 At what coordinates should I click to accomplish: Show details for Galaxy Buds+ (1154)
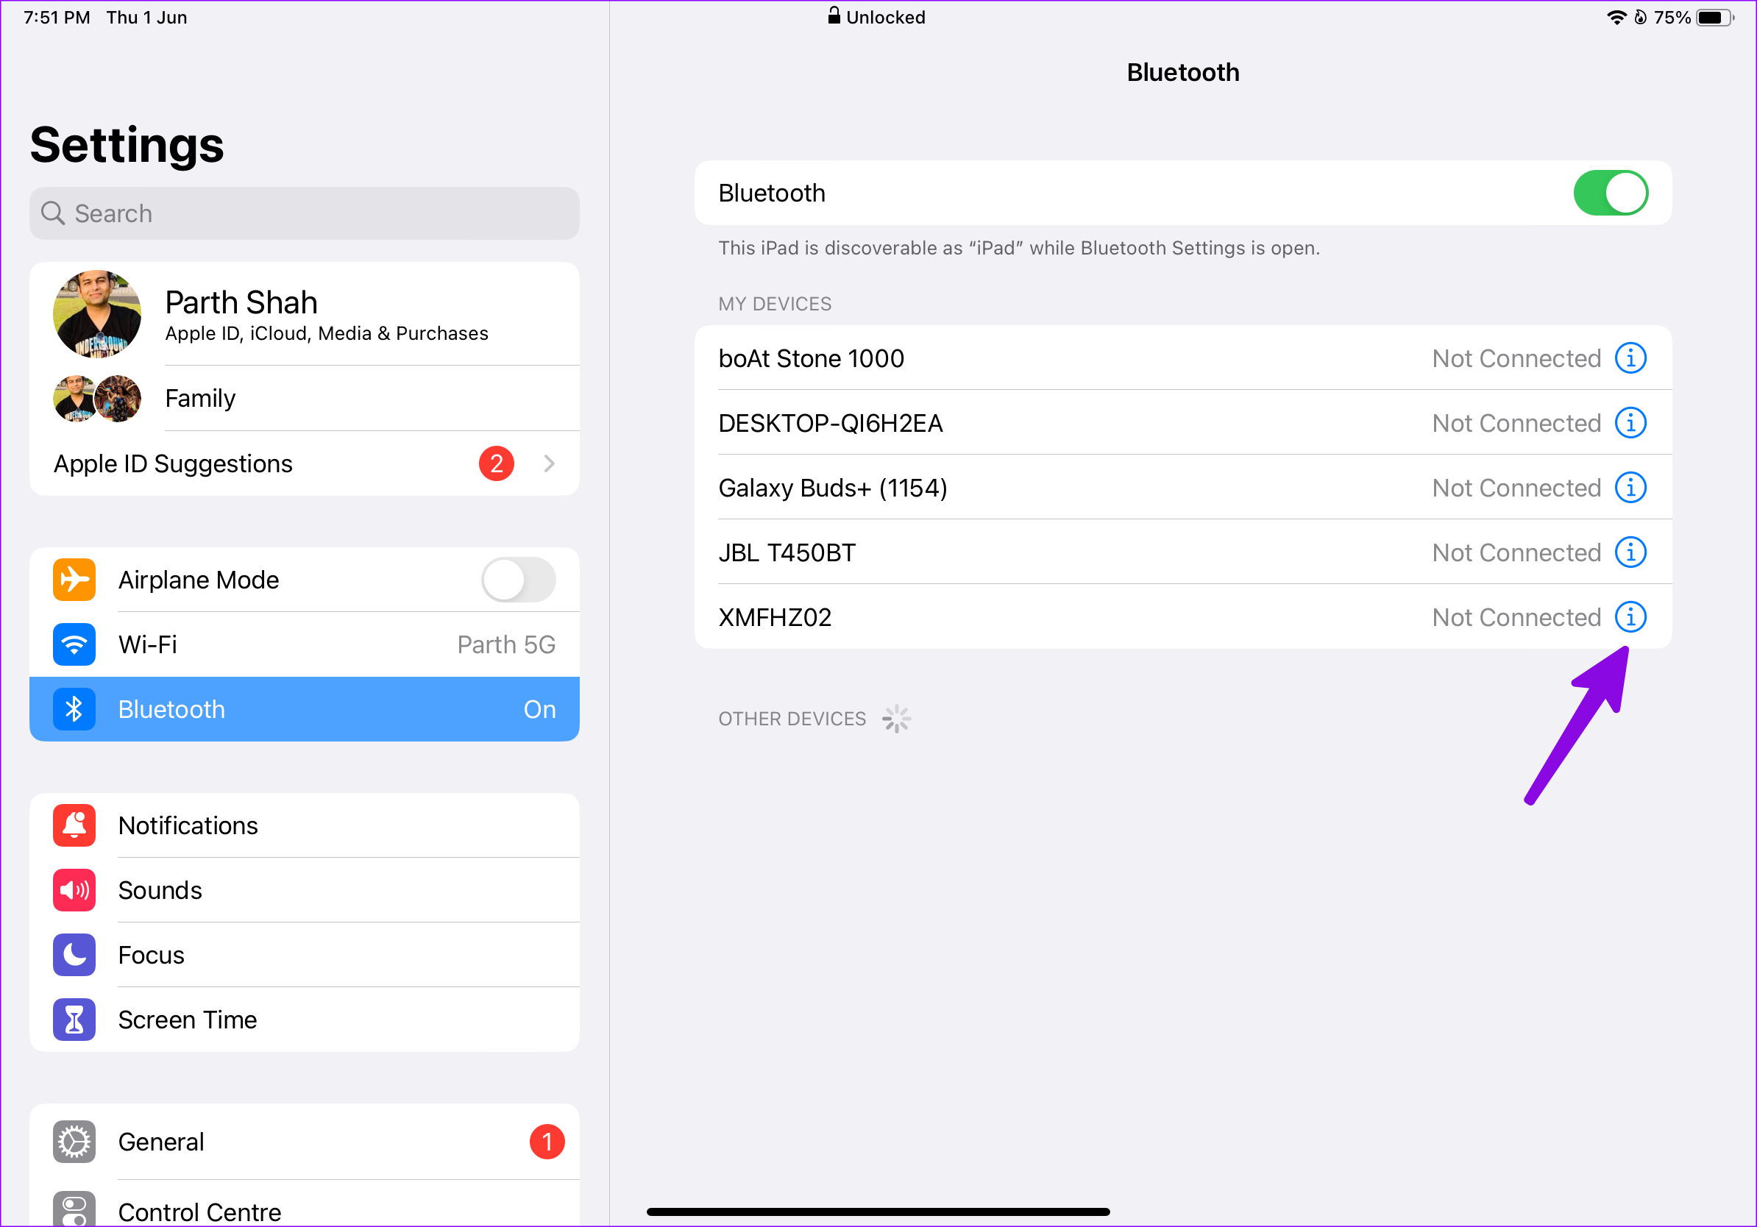point(1630,487)
